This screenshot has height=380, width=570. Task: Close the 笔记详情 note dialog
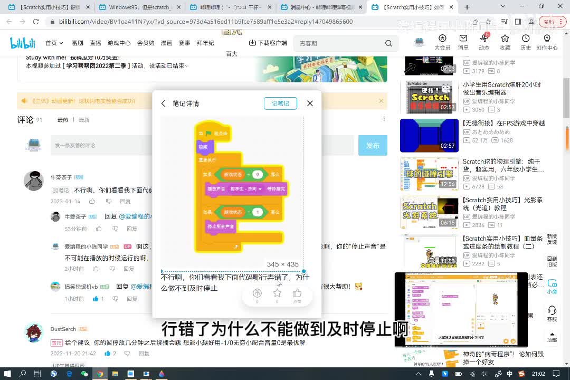pyautogui.click(x=310, y=103)
